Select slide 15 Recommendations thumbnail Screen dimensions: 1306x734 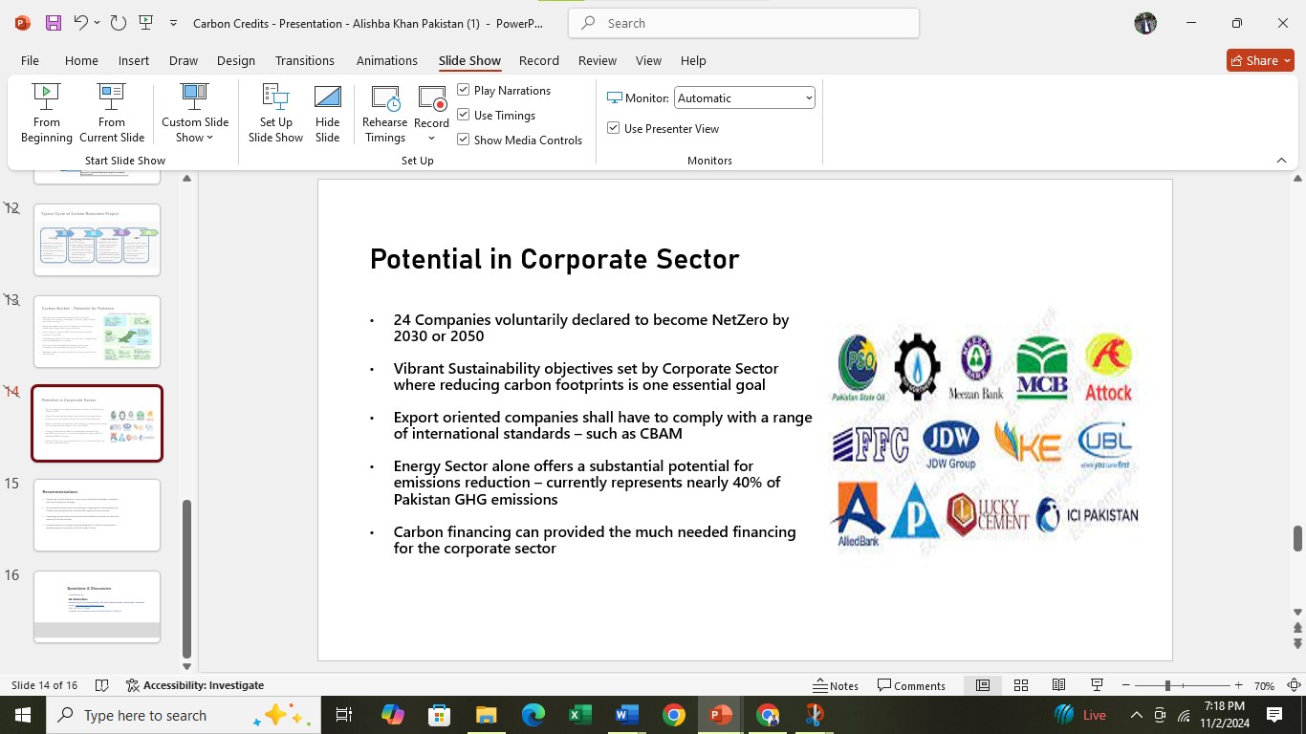[97, 515]
